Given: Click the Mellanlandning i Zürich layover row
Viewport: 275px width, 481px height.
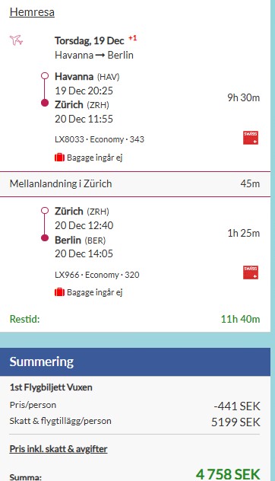Looking at the screenshot, I should click(x=135, y=183).
